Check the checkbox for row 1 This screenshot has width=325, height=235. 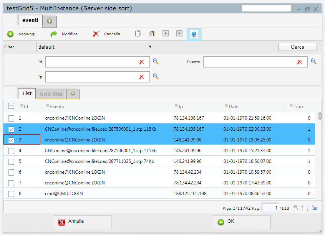pyautogui.click(x=11, y=118)
